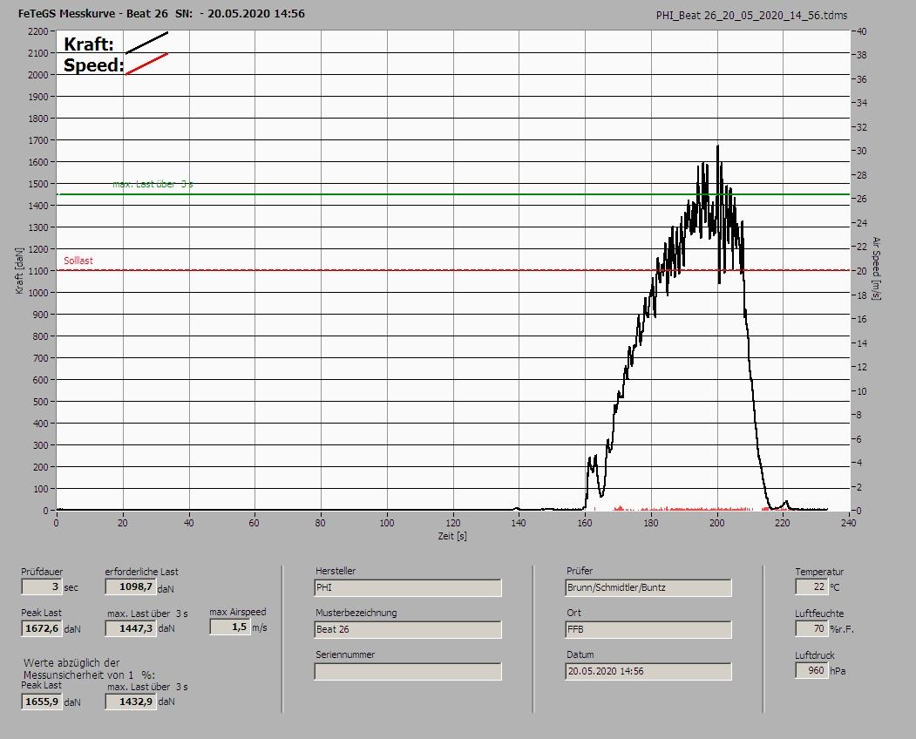
Task: Click the 'Kraft [daN]' axis label
Action: click(x=19, y=270)
